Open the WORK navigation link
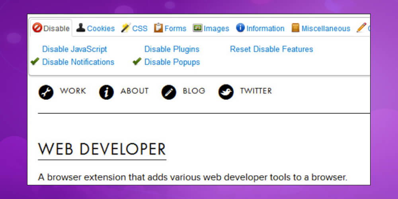 pyautogui.click(x=73, y=91)
